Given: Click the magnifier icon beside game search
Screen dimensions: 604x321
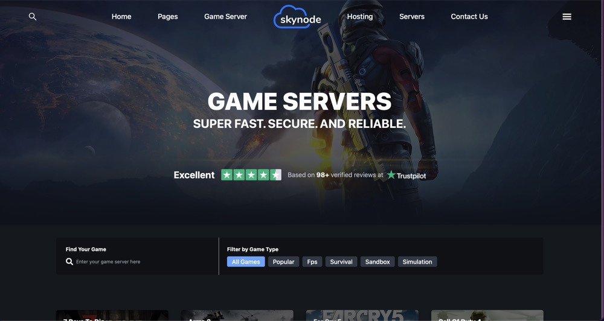Looking at the screenshot, I should [69, 262].
